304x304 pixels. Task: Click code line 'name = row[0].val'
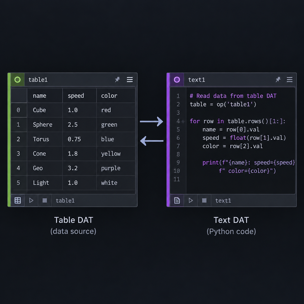tap(231, 129)
